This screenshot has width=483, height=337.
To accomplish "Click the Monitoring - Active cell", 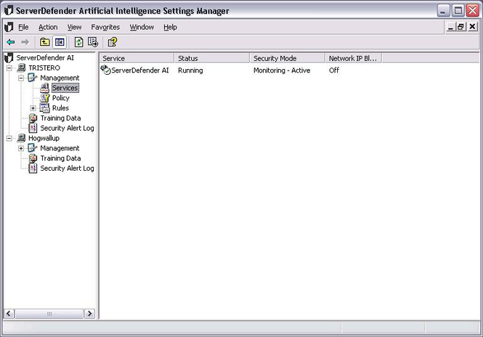I will [x=282, y=70].
